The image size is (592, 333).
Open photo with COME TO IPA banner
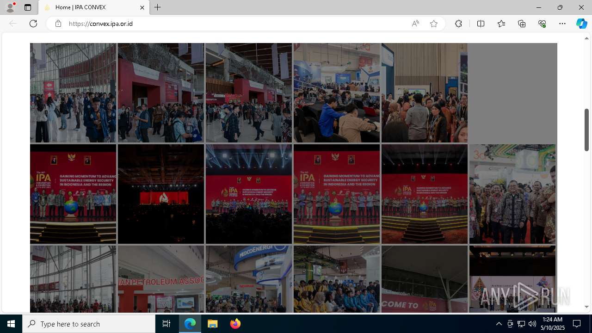[x=425, y=279]
